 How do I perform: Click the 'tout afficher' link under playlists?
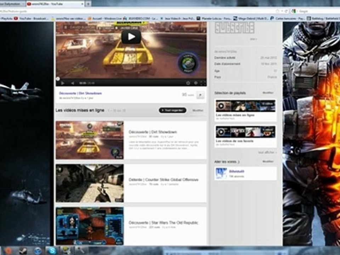(x=267, y=152)
